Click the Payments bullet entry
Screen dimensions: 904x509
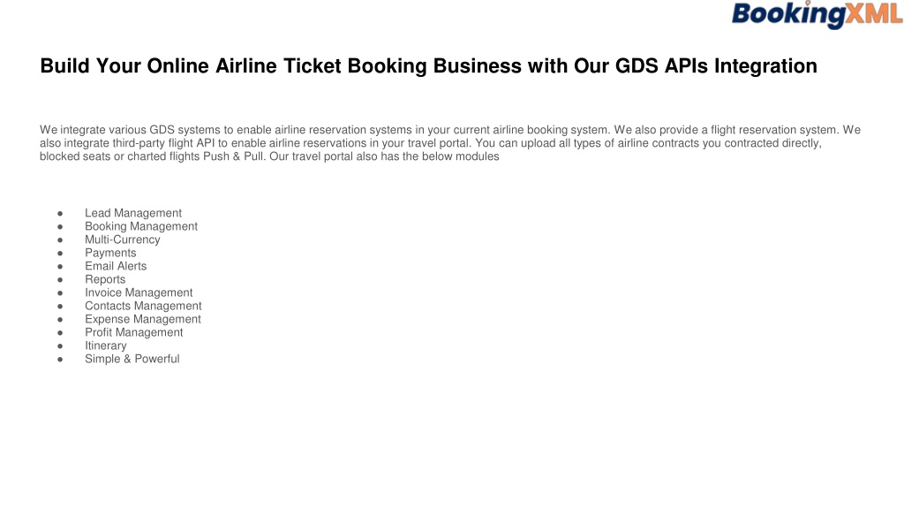click(110, 253)
